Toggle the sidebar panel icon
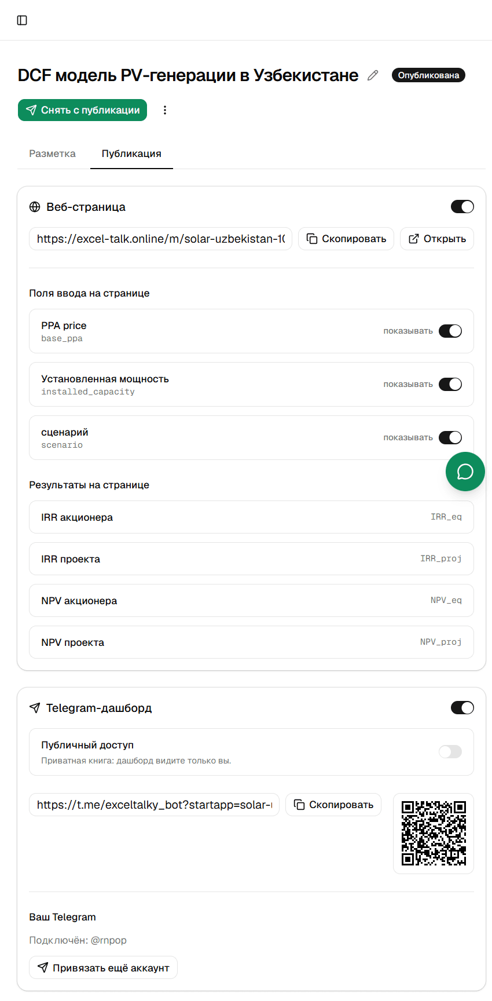The image size is (492, 1001). (22, 20)
